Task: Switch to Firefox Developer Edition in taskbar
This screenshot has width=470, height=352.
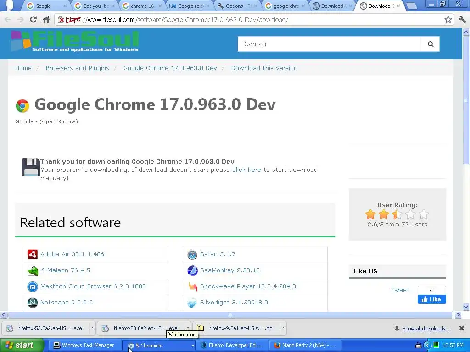Action: click(232, 346)
